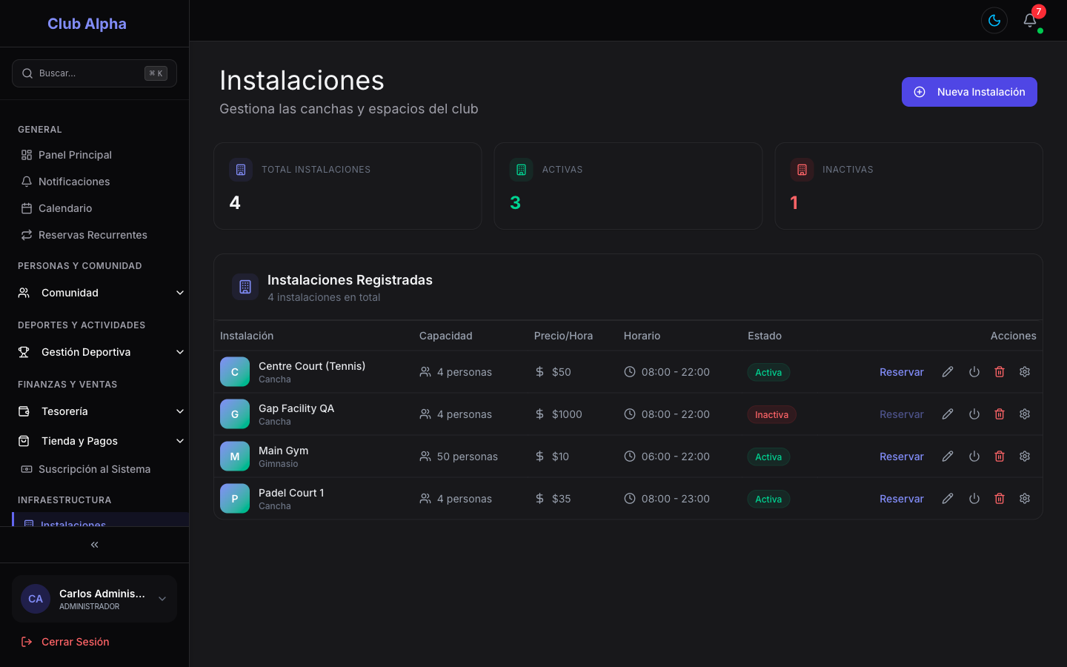Click CA user avatar circle

pos(36,599)
